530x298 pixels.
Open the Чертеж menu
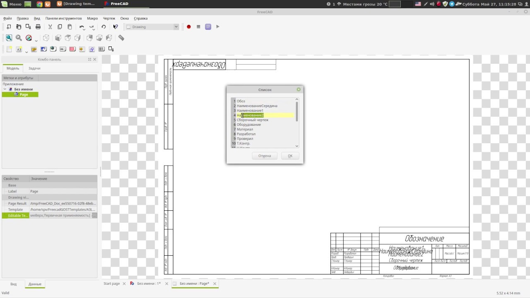click(109, 18)
